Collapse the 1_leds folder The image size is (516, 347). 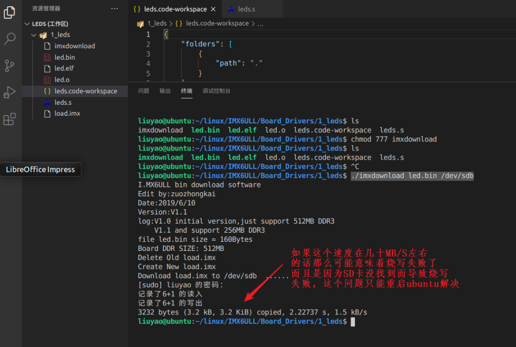[34, 35]
